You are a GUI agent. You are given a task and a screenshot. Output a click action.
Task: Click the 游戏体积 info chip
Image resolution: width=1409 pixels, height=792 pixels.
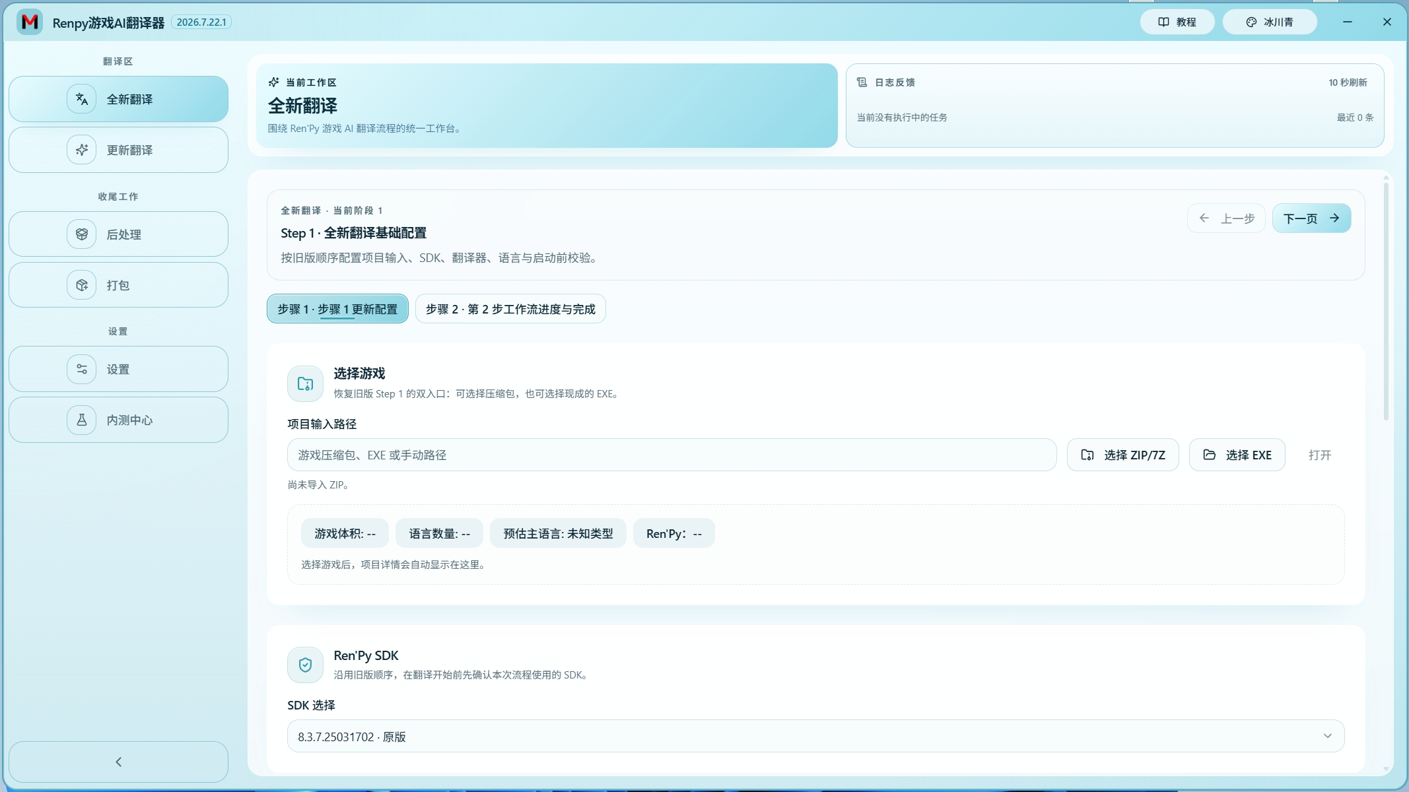[x=345, y=533]
